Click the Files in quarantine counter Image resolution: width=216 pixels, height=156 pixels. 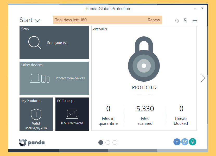click(108, 115)
